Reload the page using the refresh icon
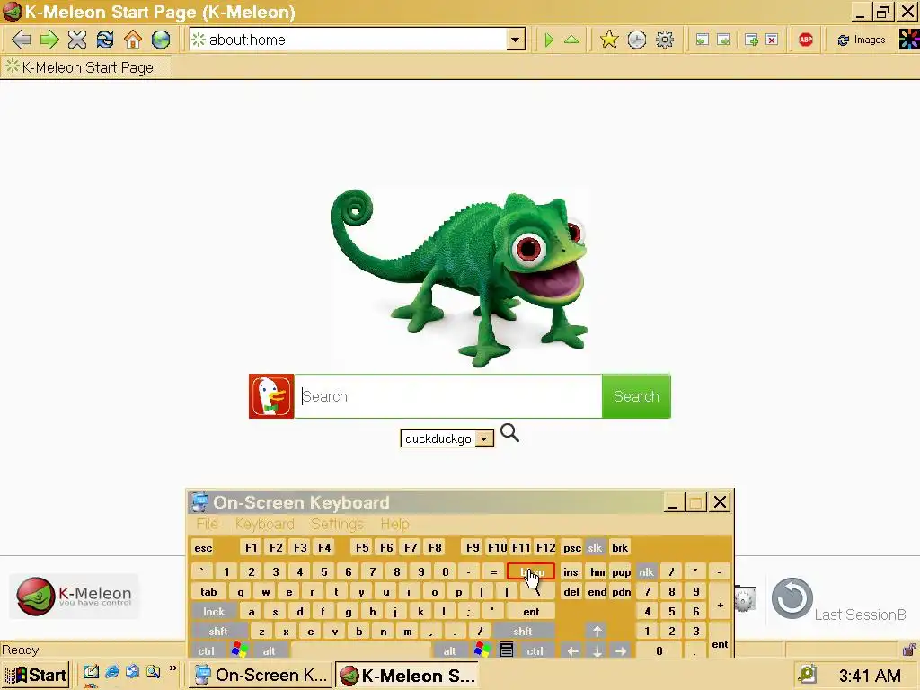920x690 pixels. click(105, 40)
